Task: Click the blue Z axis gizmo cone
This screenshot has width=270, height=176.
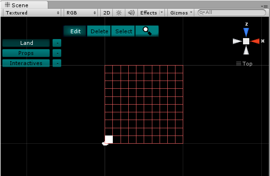Action: [x=246, y=32]
